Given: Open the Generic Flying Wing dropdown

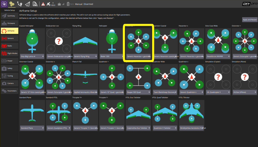Looking at the screenshot, I should [85, 56].
